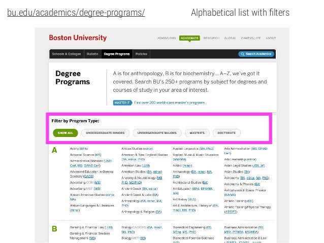Image resolution: width=324 pixels, height=243 pixels.
Task: Open the Advertising MET MS link
Action: tap(96, 189)
